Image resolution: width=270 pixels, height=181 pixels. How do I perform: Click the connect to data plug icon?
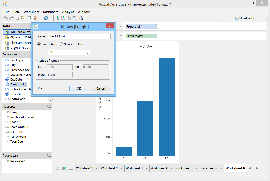[x=36, y=18]
